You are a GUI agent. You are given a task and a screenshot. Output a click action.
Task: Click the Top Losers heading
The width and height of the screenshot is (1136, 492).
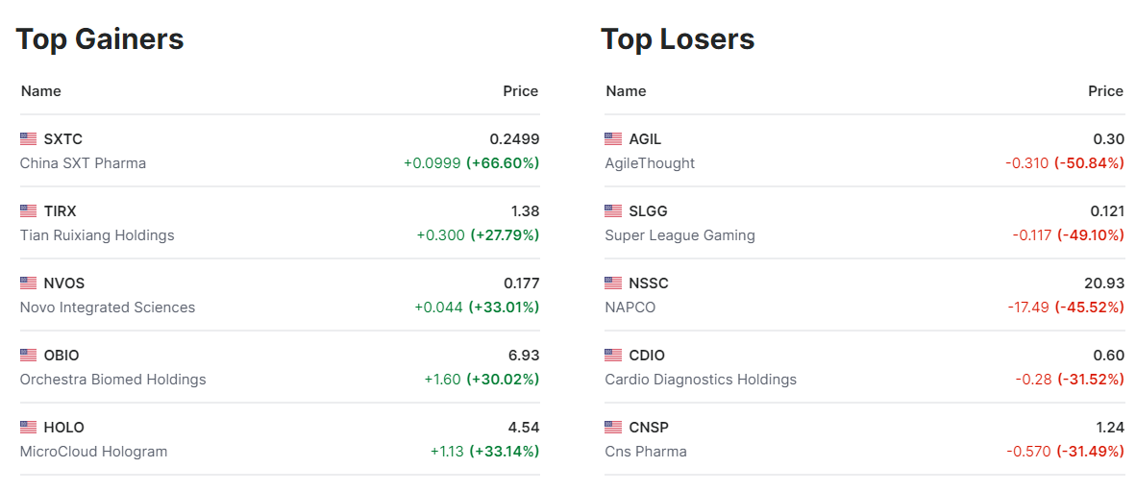pos(678,39)
